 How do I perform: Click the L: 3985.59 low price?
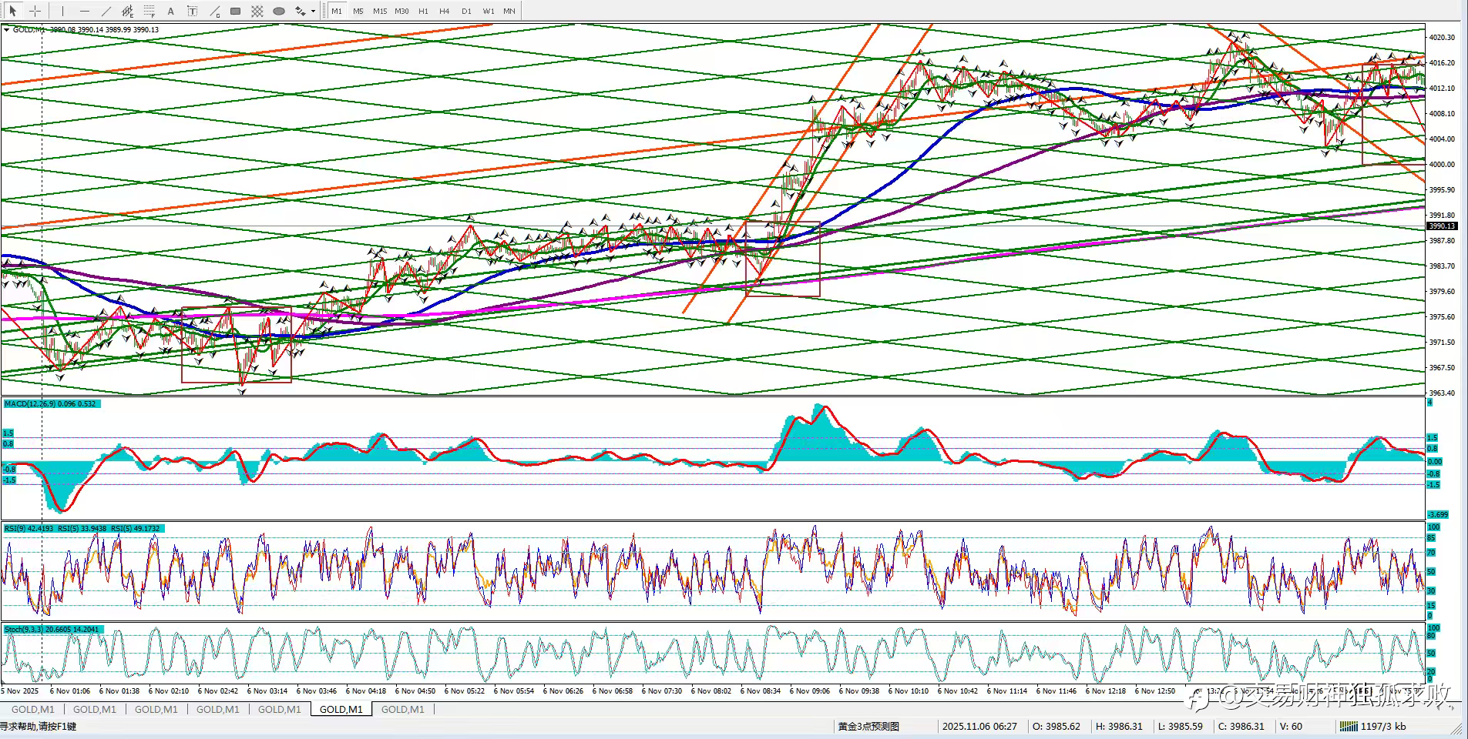[1180, 726]
